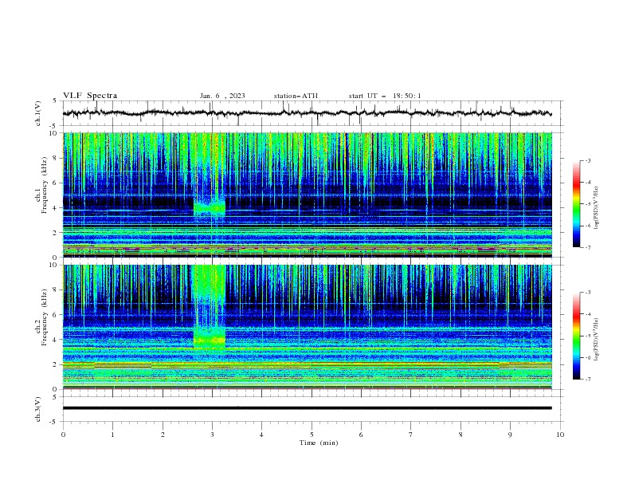Click the "6" kHz tick on ch.2 frequency axis
631x488 pixels.
56,315
